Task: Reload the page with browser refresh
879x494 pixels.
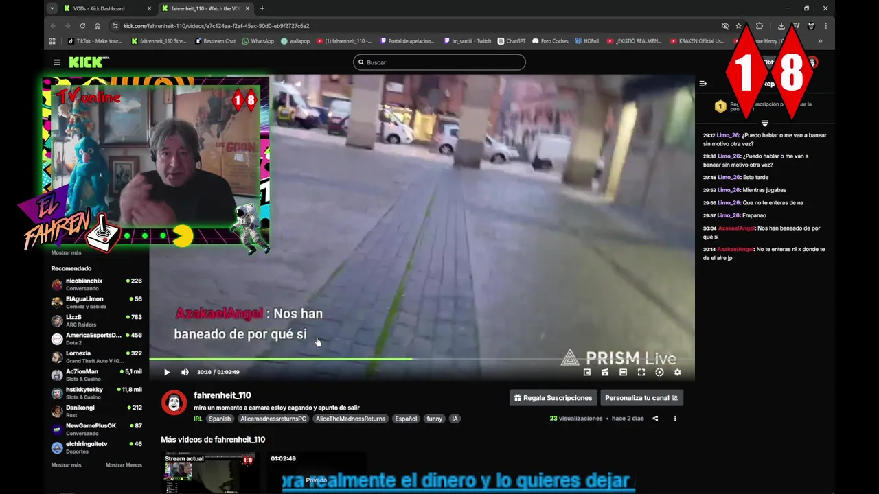Action: point(82,26)
